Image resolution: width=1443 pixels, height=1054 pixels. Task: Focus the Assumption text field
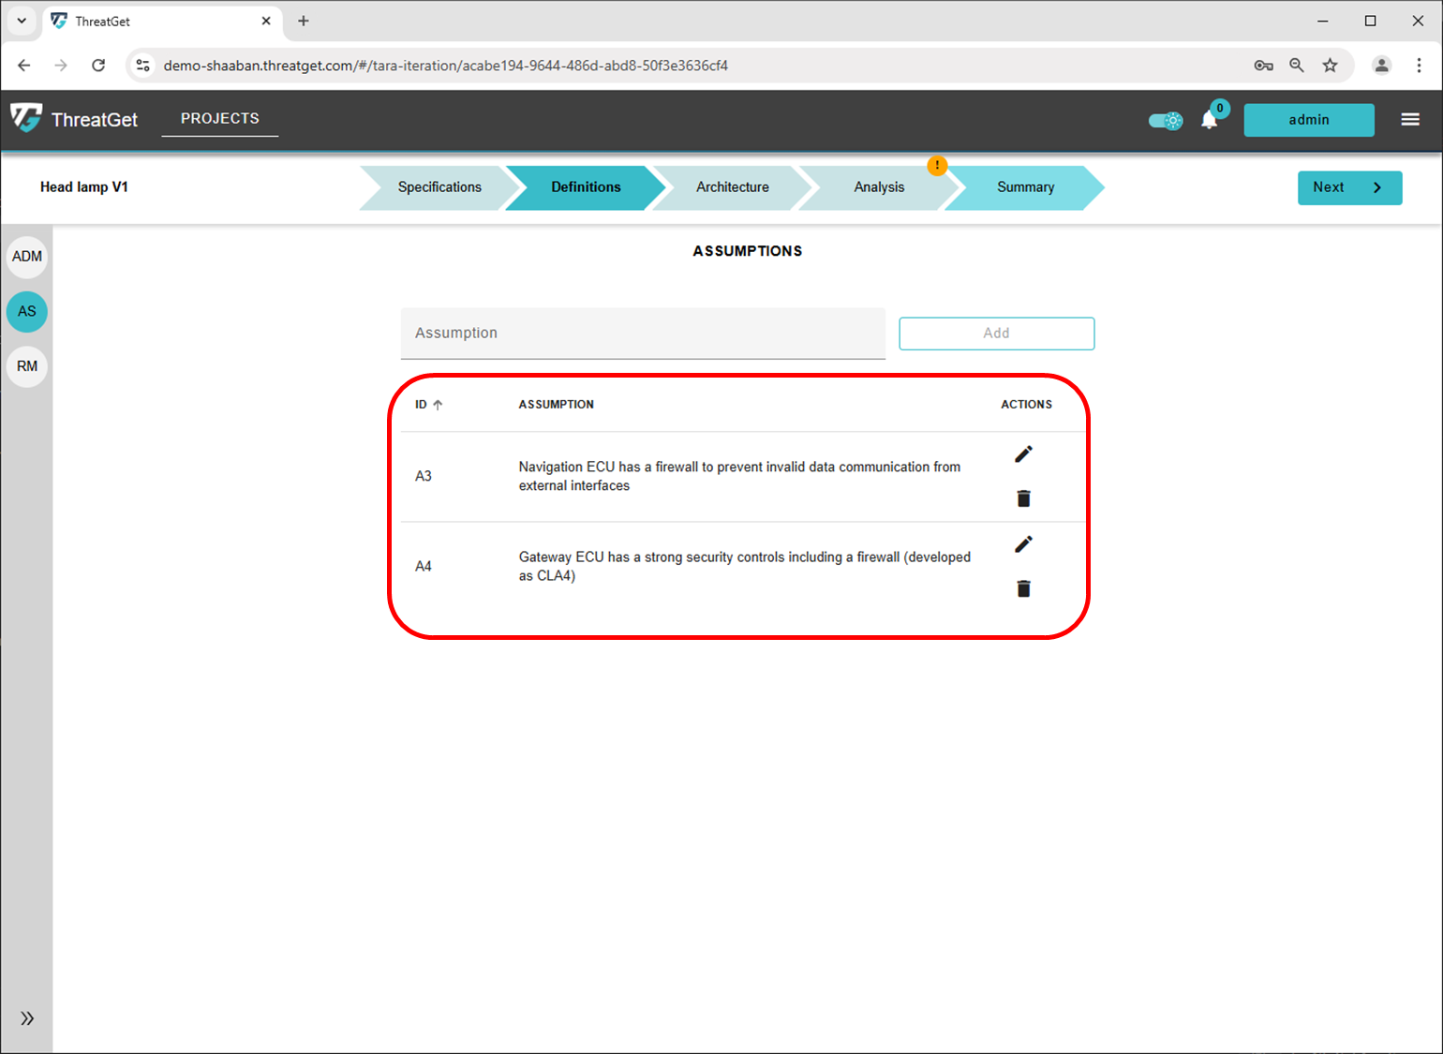click(x=643, y=334)
